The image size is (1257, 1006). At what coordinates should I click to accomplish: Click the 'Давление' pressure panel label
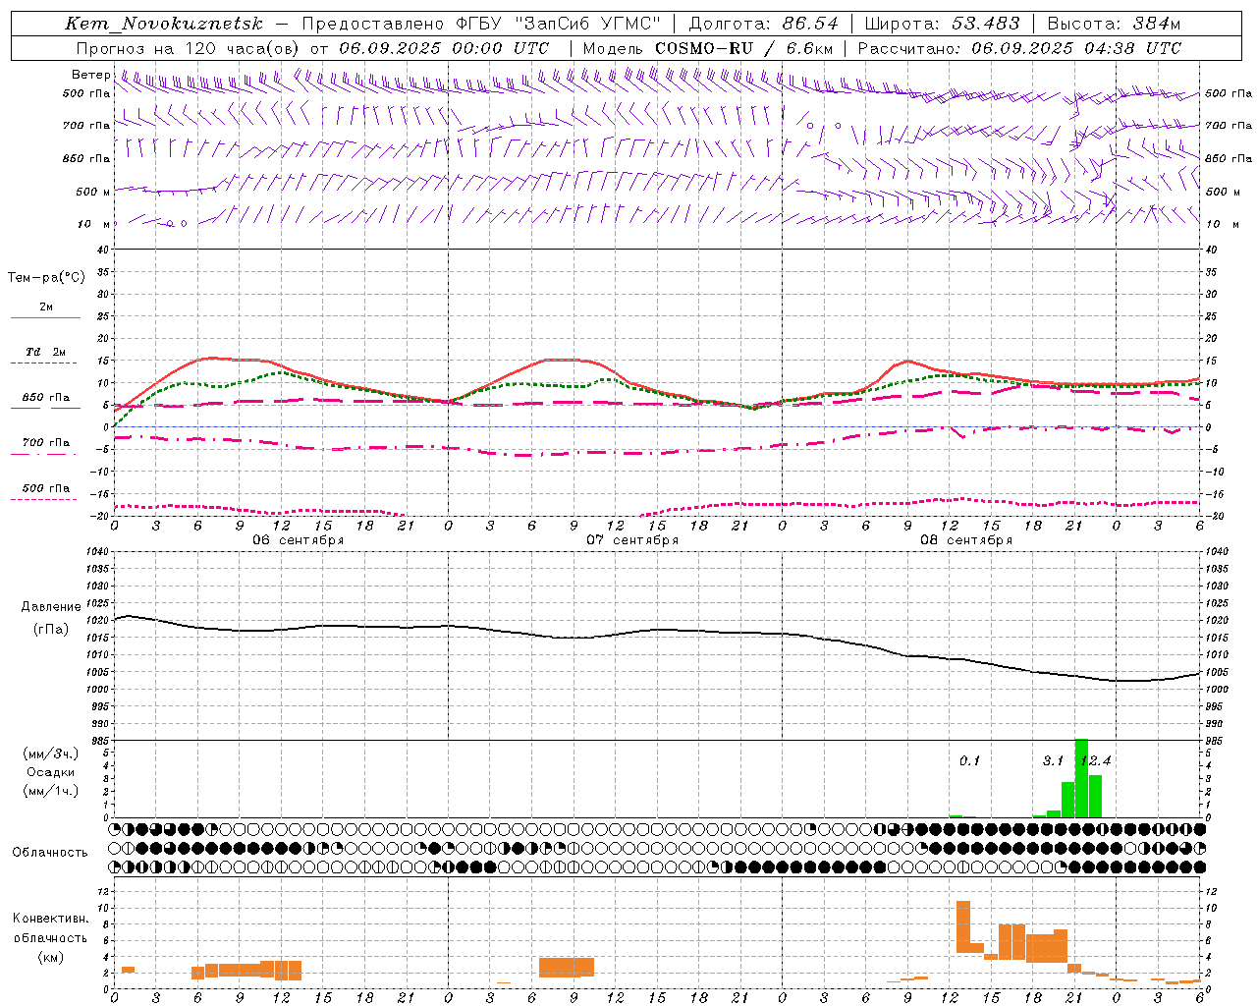click(51, 607)
